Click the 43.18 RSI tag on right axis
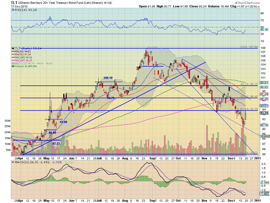270x203 pixels. pyautogui.click(x=264, y=30)
